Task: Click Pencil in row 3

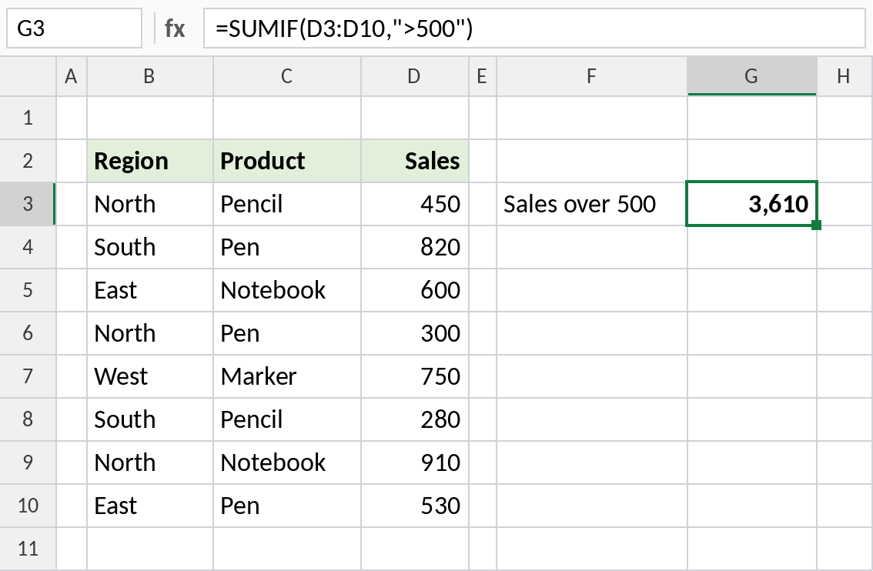Action: 287,204
